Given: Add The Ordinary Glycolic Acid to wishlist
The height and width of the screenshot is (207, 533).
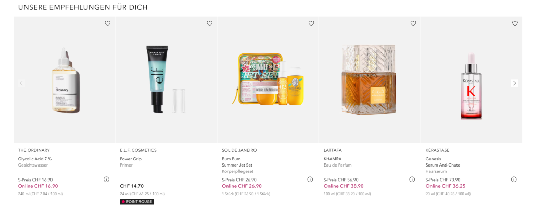Looking at the screenshot, I should coord(107,23).
